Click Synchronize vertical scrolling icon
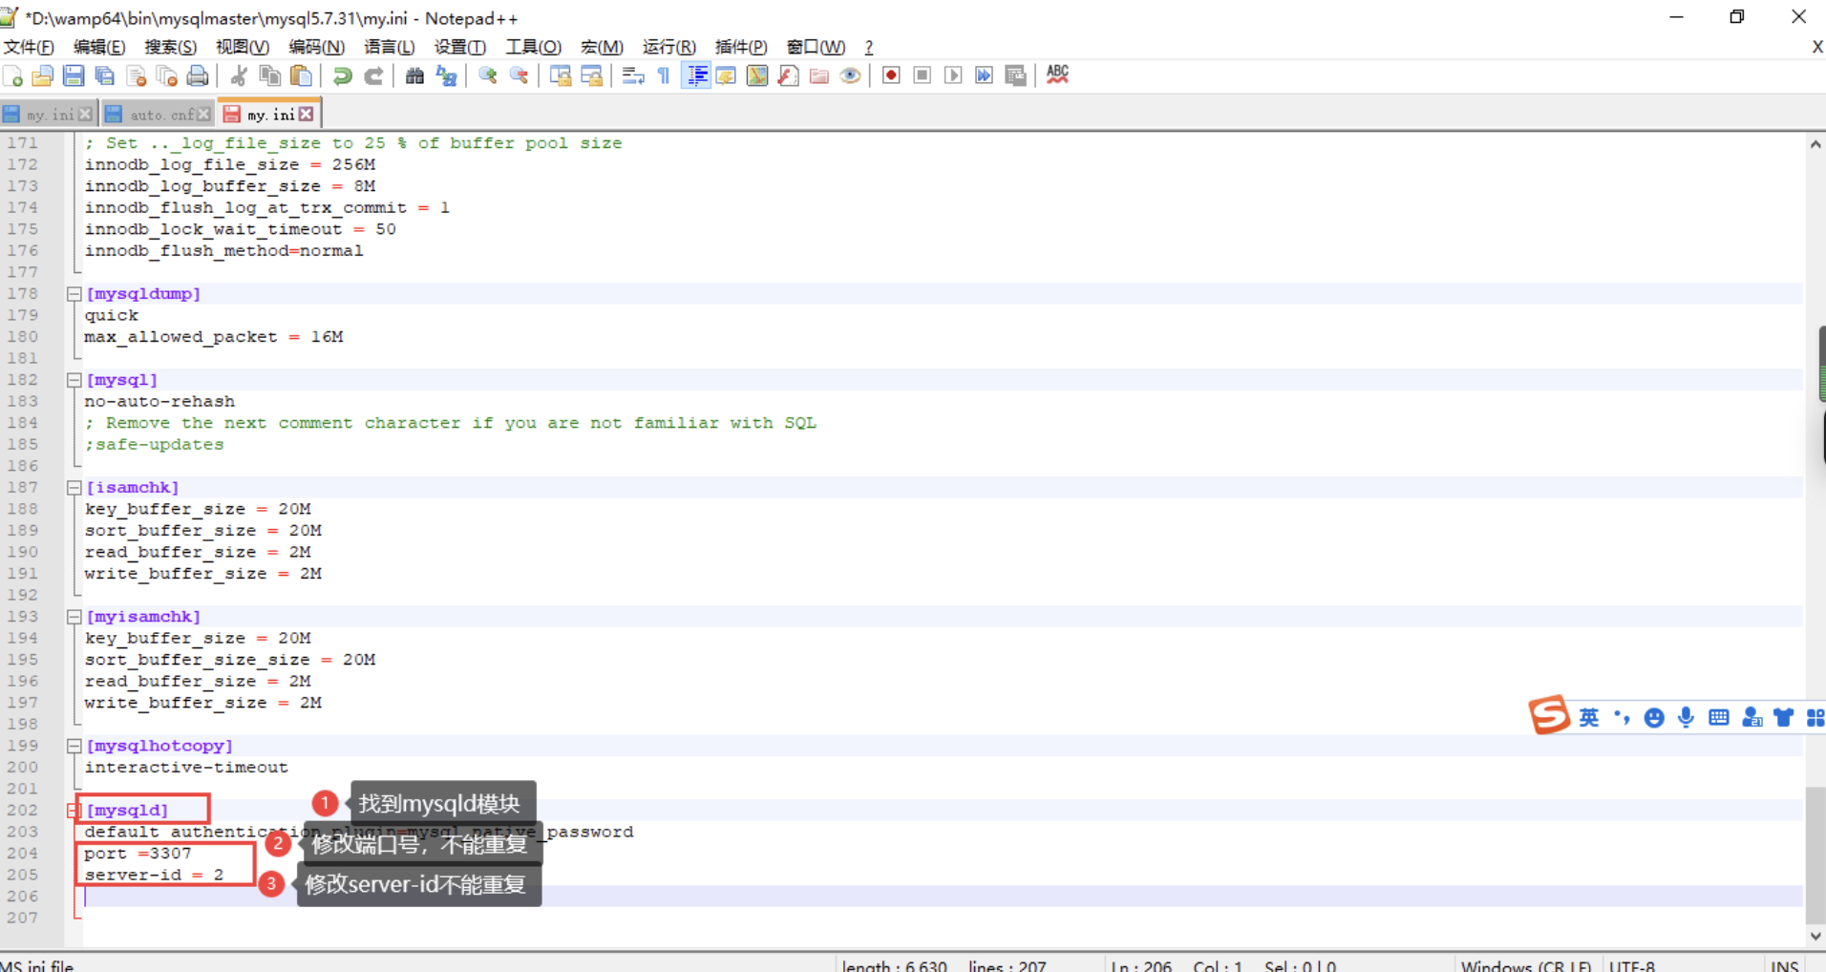The width and height of the screenshot is (1826, 972). point(561,75)
